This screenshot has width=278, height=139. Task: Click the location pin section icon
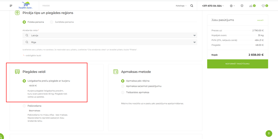pyautogui.click(x=17, y=13)
